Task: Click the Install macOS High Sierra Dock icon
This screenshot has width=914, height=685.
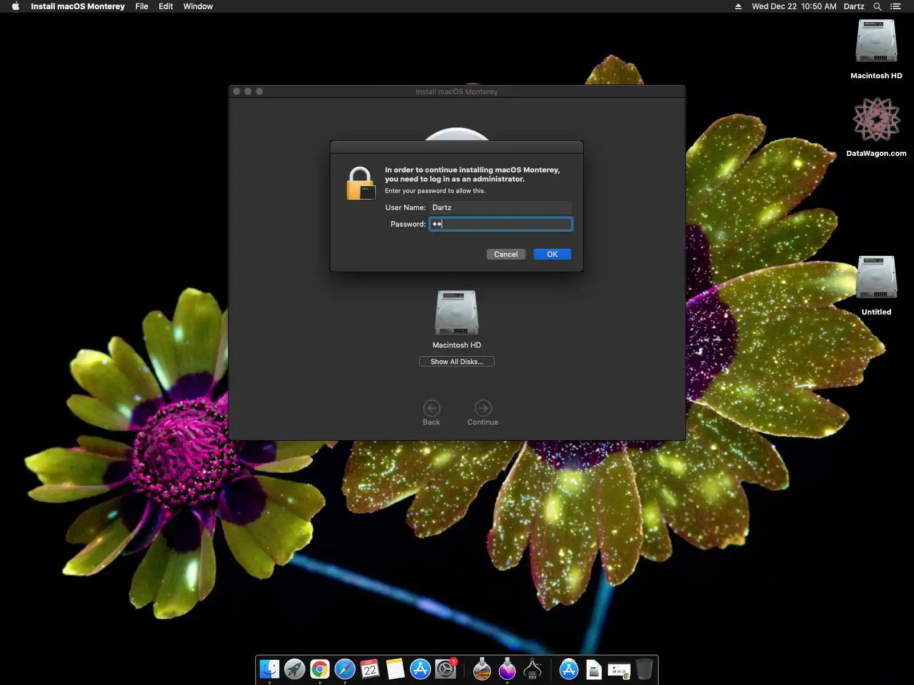Action: 482,669
